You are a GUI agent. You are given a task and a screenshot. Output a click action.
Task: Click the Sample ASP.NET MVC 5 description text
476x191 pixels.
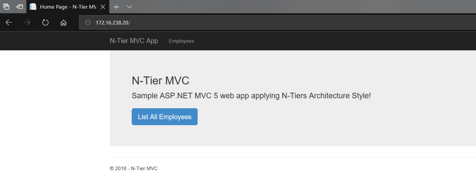click(251, 95)
